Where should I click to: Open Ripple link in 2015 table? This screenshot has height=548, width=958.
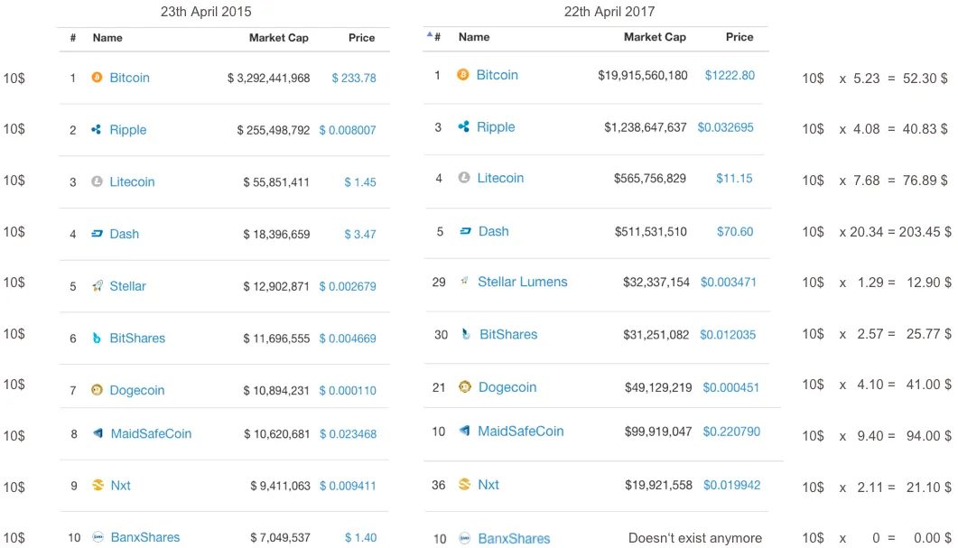pos(127,129)
